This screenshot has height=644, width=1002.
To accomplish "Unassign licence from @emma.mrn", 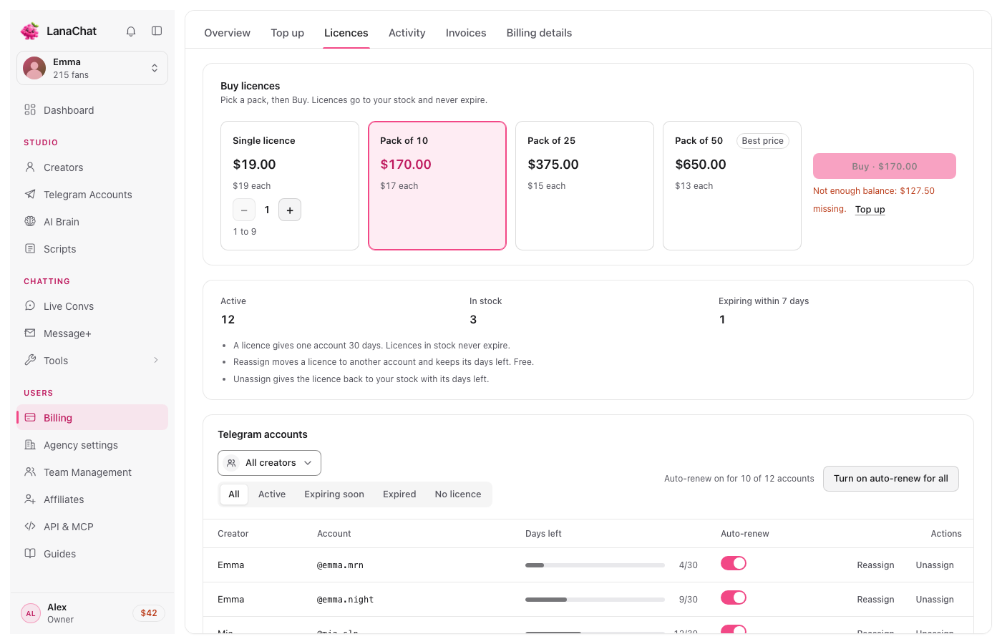I will 935,565.
